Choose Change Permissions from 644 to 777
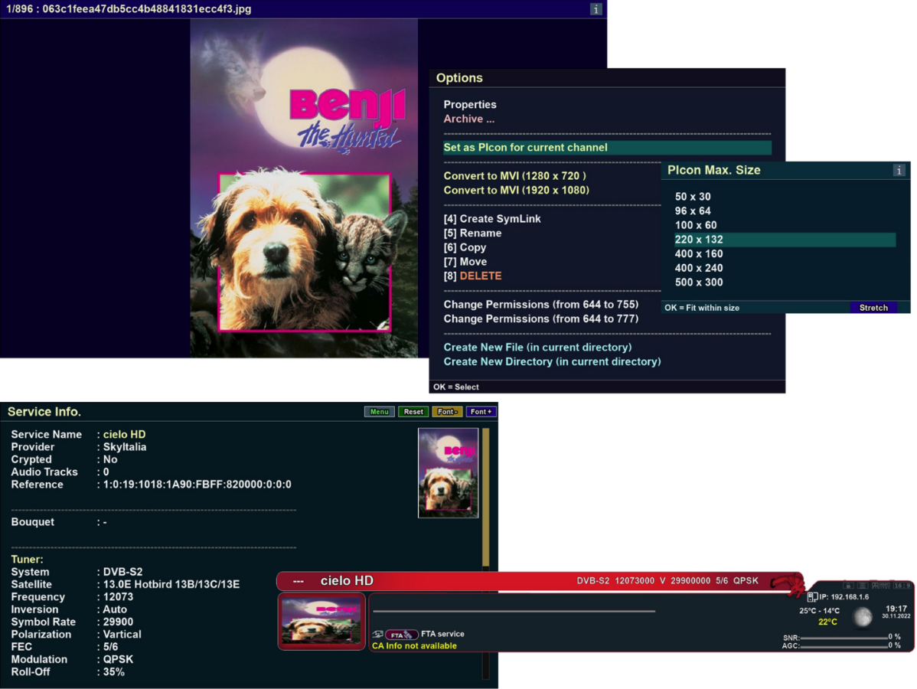The width and height of the screenshot is (917, 689). click(541, 318)
